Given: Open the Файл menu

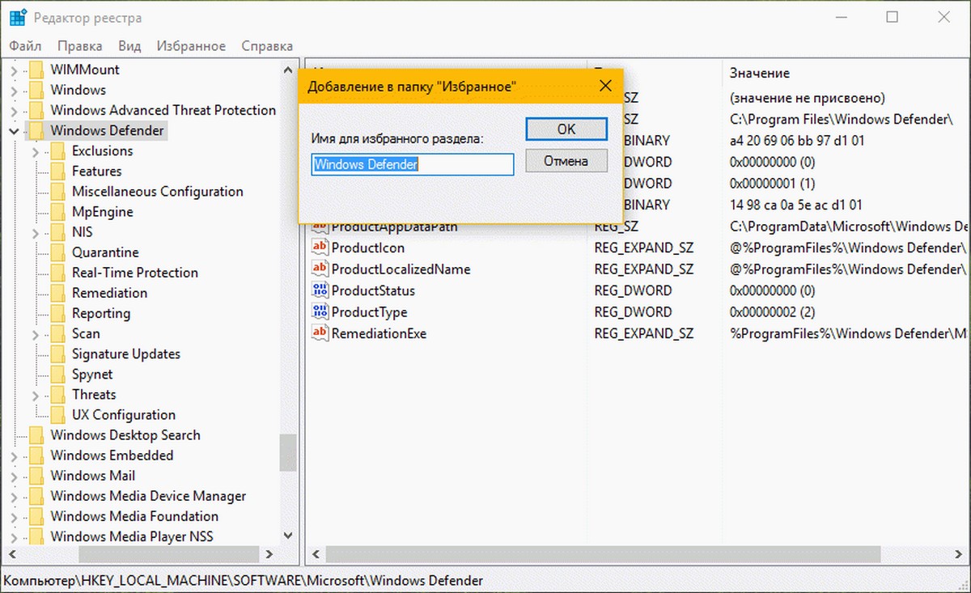Looking at the screenshot, I should [x=26, y=46].
